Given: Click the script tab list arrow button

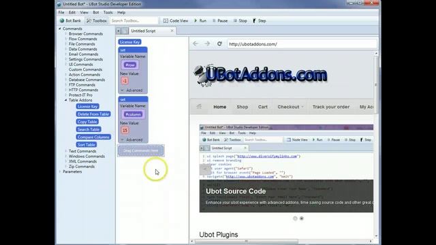Looking at the screenshot, I should click(119, 31).
